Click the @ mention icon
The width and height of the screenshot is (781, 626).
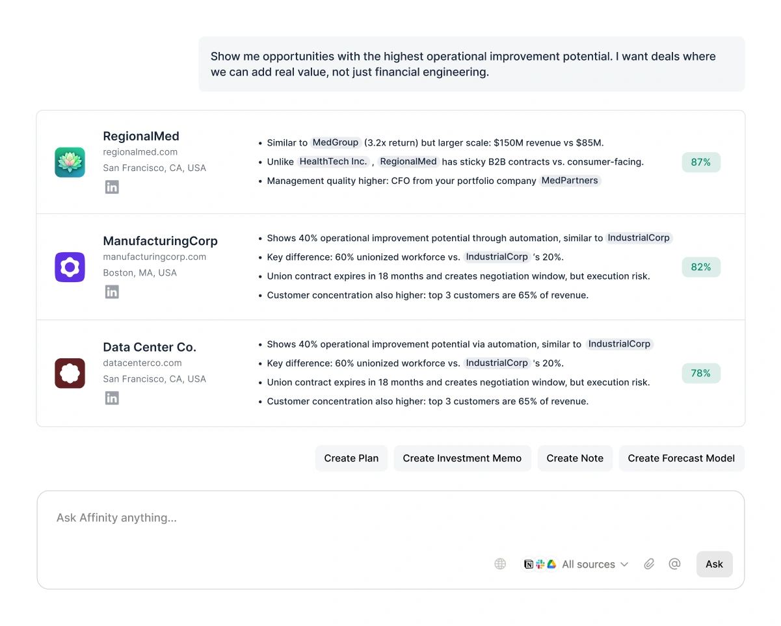click(674, 564)
